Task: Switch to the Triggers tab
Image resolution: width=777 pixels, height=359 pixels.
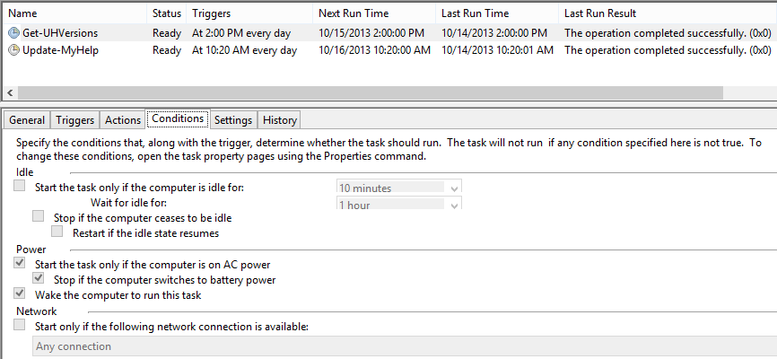Action: pyautogui.click(x=74, y=120)
